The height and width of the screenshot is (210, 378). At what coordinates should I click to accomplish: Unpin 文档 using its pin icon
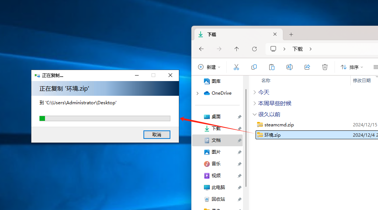(239, 140)
